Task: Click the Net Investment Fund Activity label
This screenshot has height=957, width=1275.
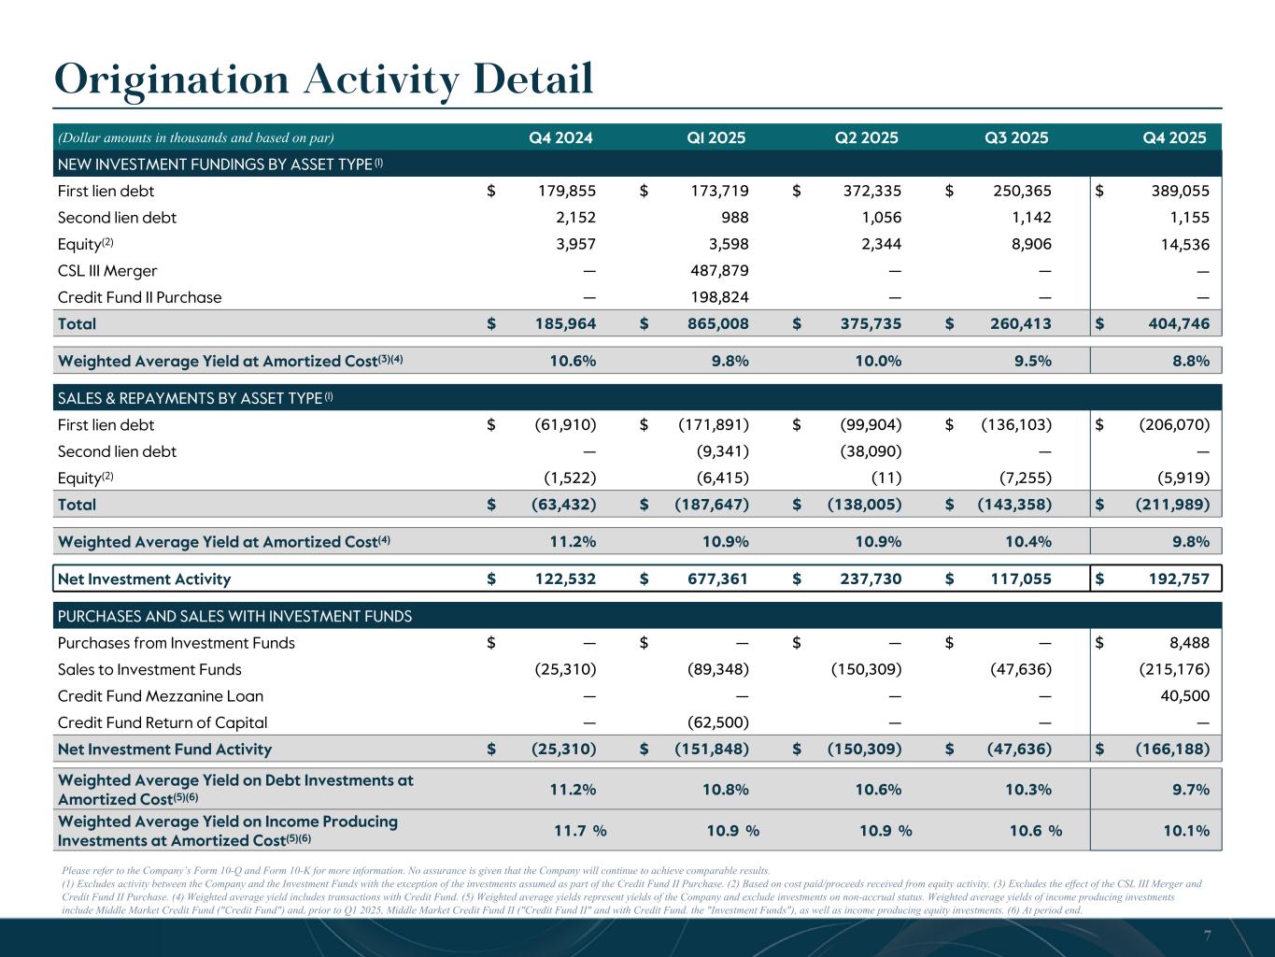Action: 164,749
